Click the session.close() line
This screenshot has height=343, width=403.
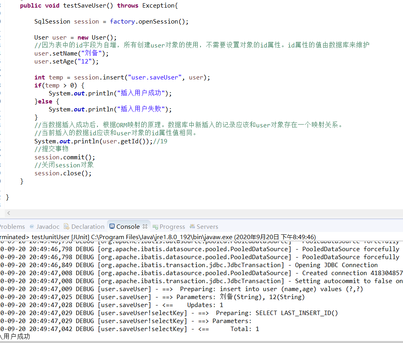click(x=63, y=173)
